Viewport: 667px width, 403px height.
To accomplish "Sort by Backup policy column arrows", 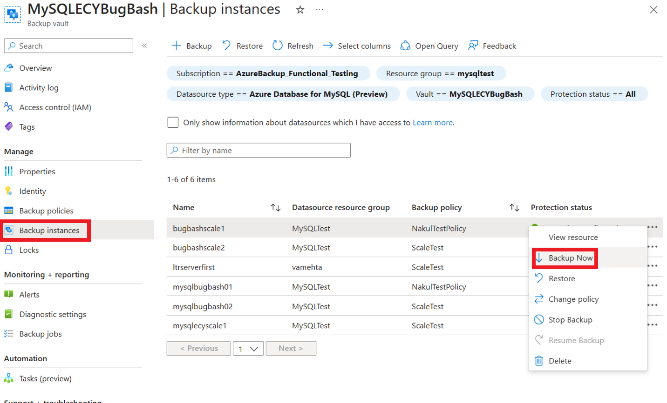I will tap(514, 208).
